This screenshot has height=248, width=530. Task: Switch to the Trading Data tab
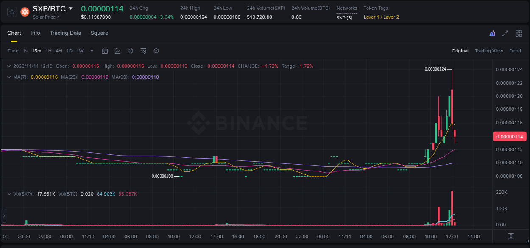point(65,33)
